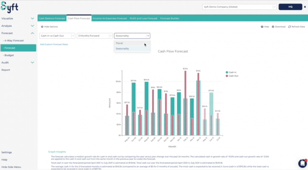308x170 pixels.
Task: Click Add Custom Forecast Rates link
Action: [x=54, y=44]
